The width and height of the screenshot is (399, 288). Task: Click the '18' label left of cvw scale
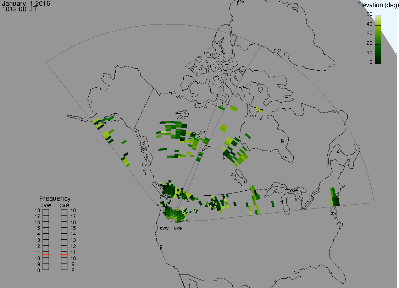click(37, 211)
